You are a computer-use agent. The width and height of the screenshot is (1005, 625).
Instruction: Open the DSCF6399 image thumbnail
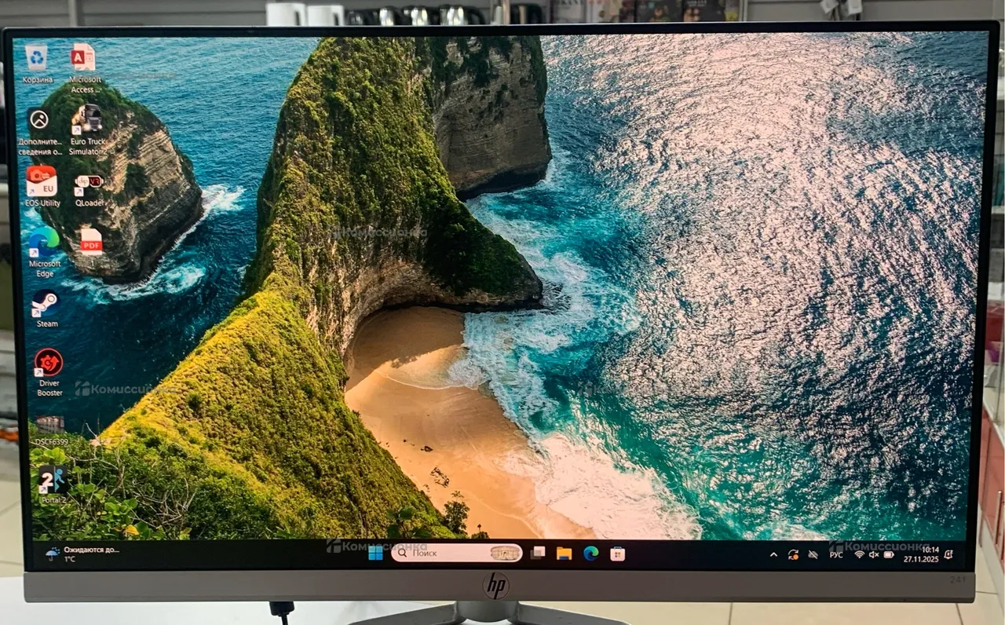(49, 425)
